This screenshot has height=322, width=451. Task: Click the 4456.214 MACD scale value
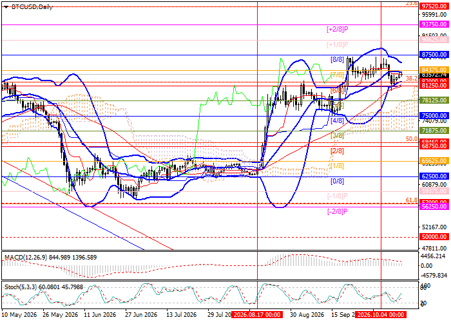point(434,256)
